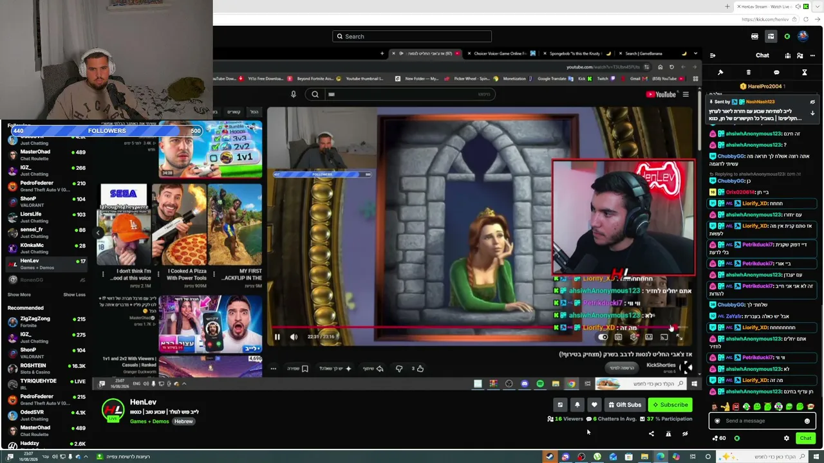Open Haddzy channel in sidebar
Screen dimensions: 824x463
pyautogui.click(x=46, y=444)
